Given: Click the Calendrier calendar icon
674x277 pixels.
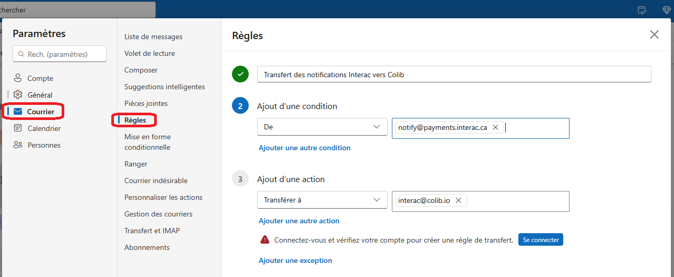Looking at the screenshot, I should click(18, 128).
